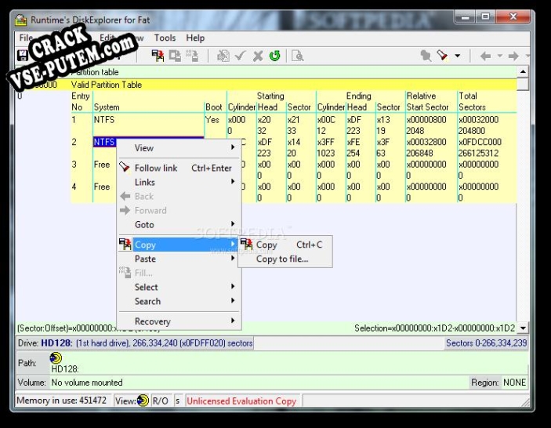This screenshot has width=551, height=428.
Task: Open the Tools menu
Action: point(165,38)
